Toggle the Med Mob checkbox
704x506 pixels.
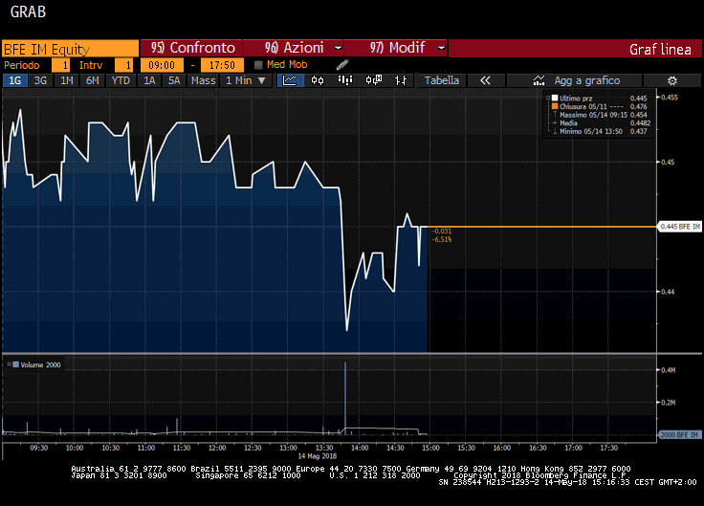coord(258,65)
